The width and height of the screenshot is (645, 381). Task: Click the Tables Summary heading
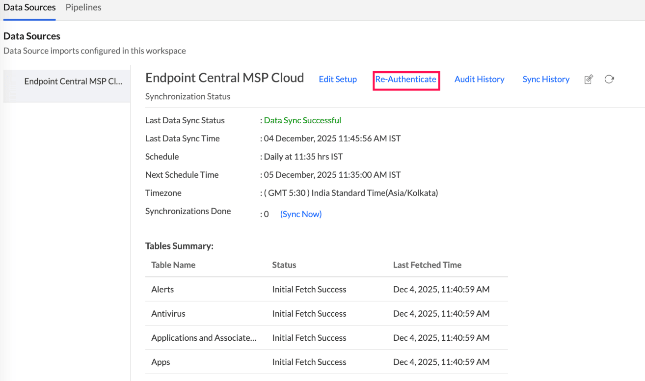[179, 246]
